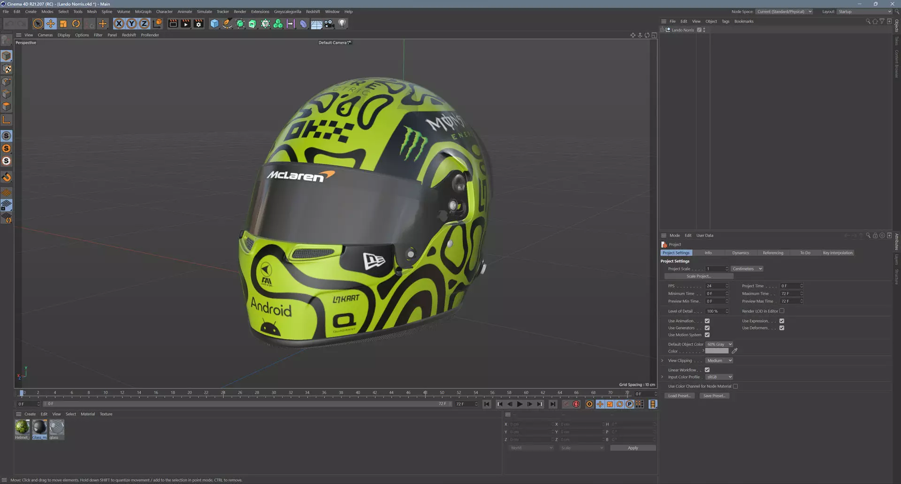The image size is (901, 484).
Task: Open Input Color Profile sRGB dropdown
Action: [x=719, y=377]
